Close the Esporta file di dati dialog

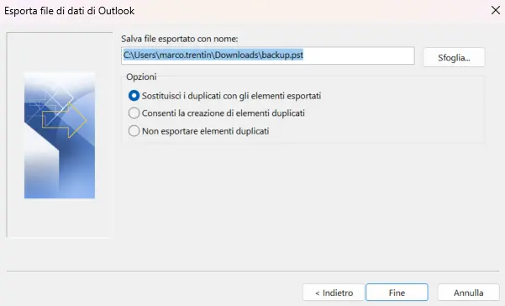[496, 10]
